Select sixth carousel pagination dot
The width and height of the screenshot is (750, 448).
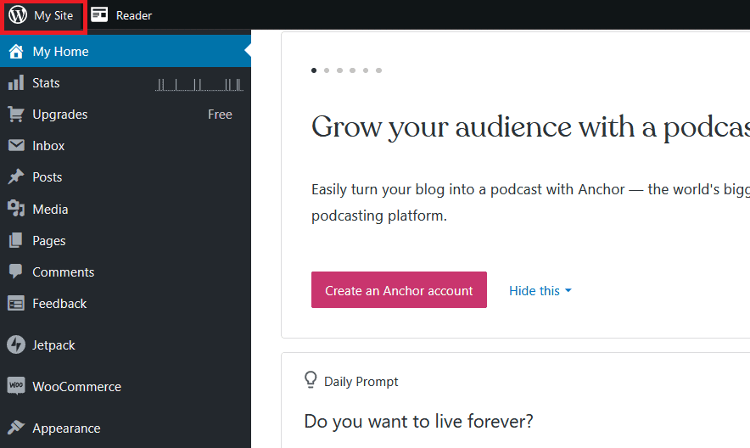click(379, 70)
